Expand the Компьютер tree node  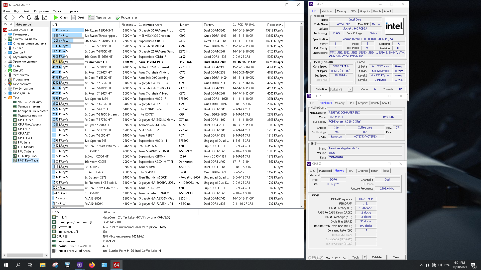[5, 35]
